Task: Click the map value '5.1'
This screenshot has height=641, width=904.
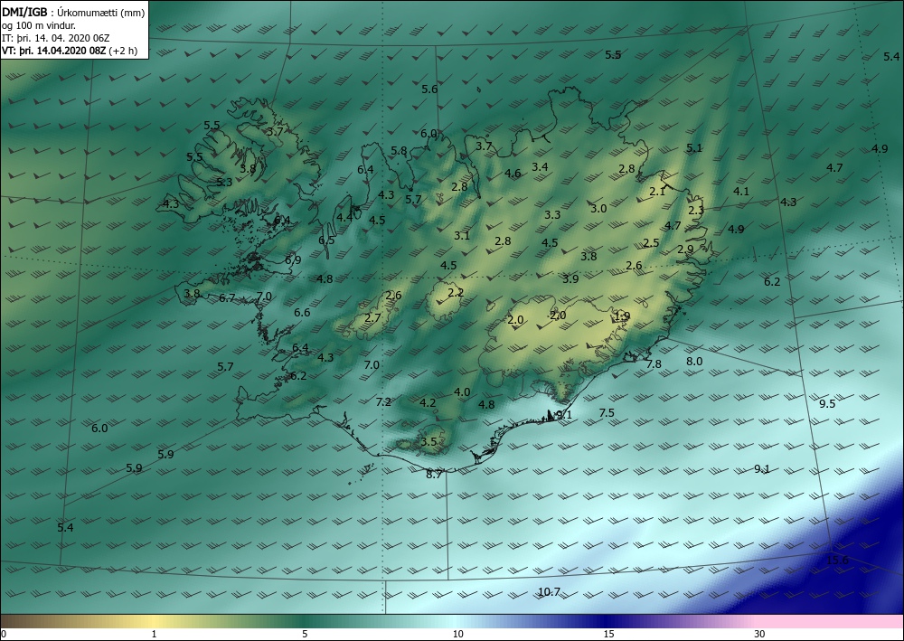Action: [694, 148]
